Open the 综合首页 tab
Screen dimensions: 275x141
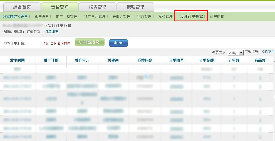tap(22, 7)
